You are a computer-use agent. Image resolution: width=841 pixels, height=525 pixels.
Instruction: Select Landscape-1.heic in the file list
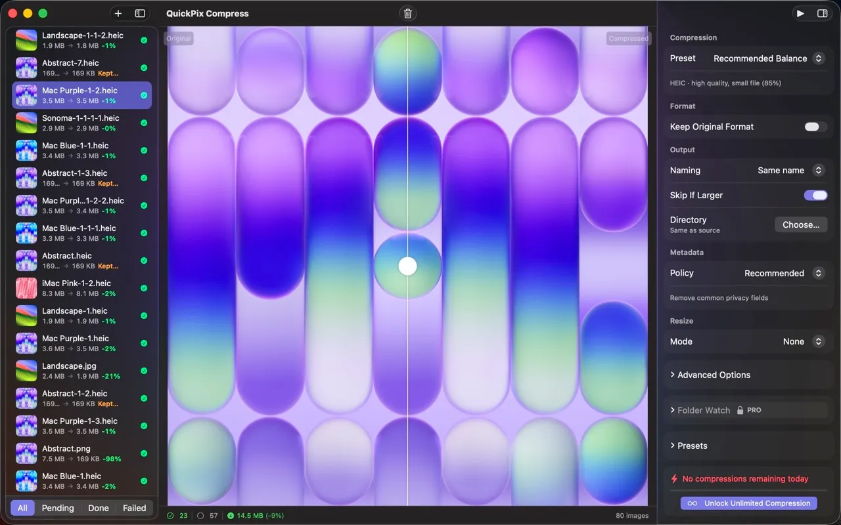point(82,316)
